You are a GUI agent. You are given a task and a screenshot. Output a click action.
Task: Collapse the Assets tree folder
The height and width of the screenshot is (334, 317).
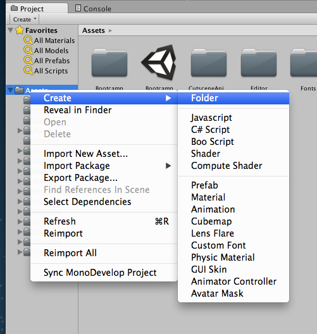(x=10, y=90)
